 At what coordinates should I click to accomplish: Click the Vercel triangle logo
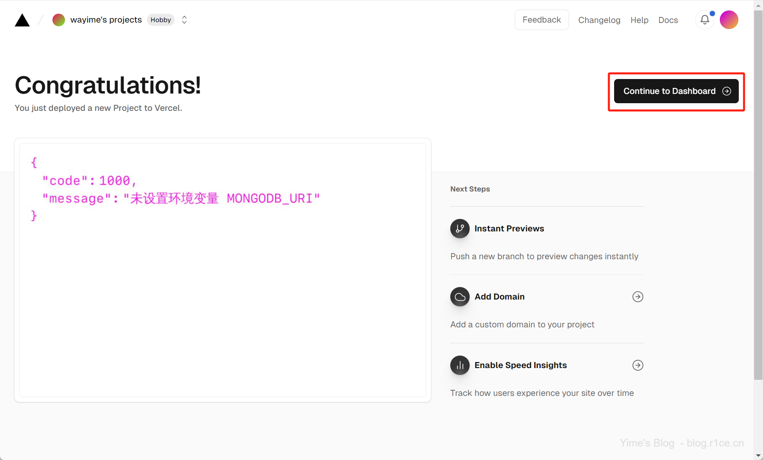[x=22, y=20]
